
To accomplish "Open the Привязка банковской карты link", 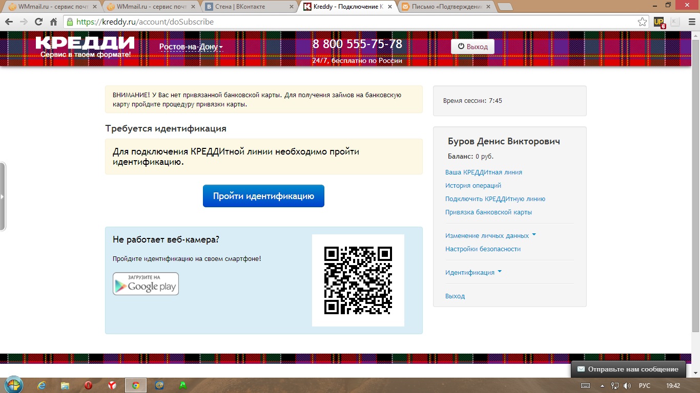I will click(x=488, y=212).
